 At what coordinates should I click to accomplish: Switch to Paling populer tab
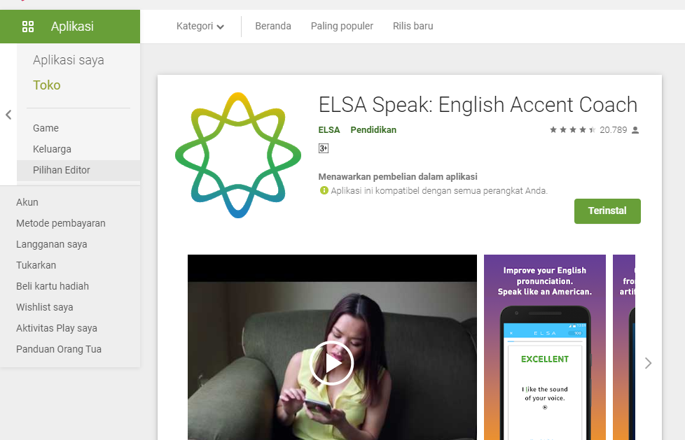tap(342, 26)
